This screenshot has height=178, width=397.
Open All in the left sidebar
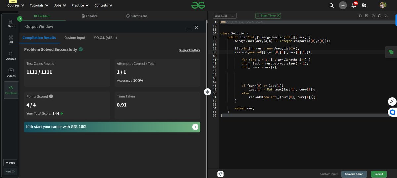pos(11,40)
